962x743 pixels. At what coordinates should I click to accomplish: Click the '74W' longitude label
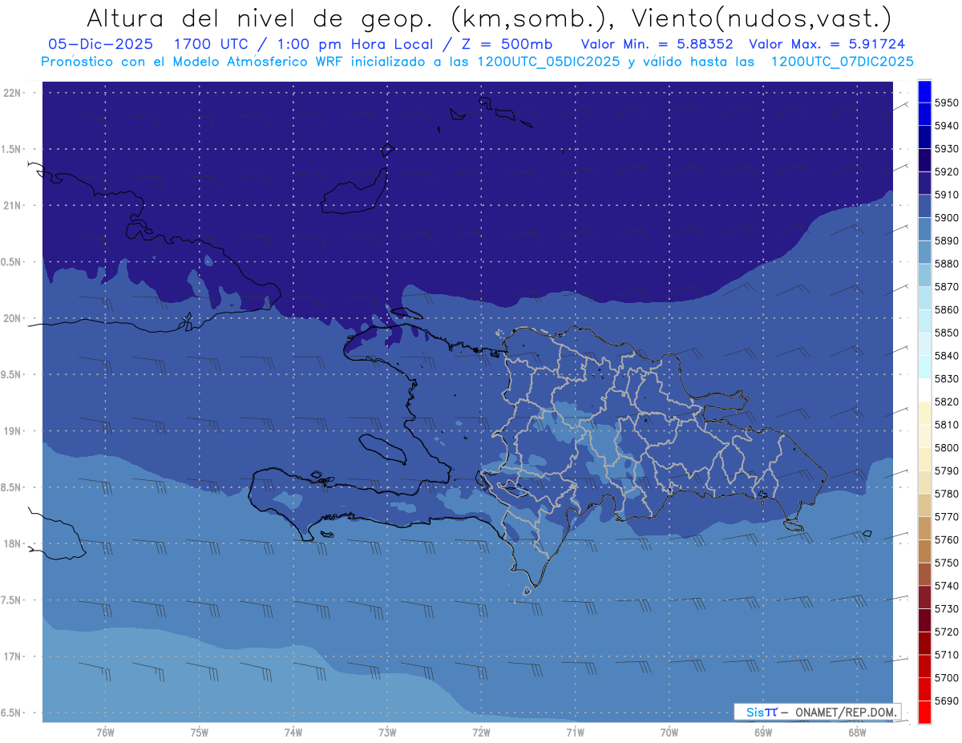[293, 732]
